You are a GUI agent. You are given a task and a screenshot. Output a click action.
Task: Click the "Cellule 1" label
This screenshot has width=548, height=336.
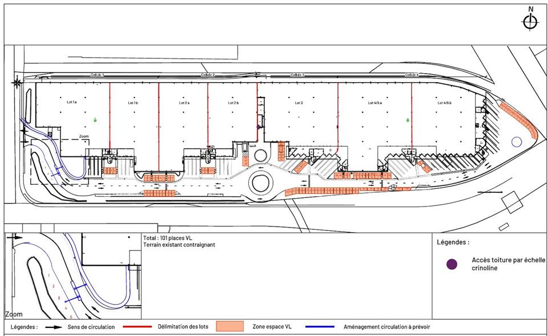point(97,75)
